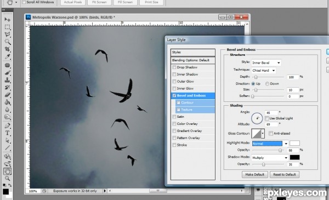
Task: Select the History Brush tool
Action: pos(7,88)
